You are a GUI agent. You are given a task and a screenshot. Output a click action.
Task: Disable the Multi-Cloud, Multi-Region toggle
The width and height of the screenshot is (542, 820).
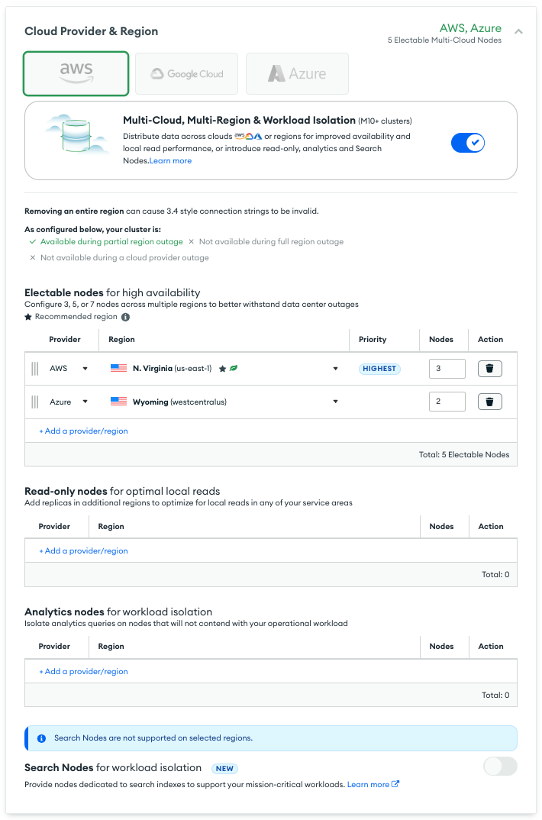coord(468,143)
